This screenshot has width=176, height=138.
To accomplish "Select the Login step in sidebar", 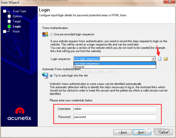I will 17,26.
